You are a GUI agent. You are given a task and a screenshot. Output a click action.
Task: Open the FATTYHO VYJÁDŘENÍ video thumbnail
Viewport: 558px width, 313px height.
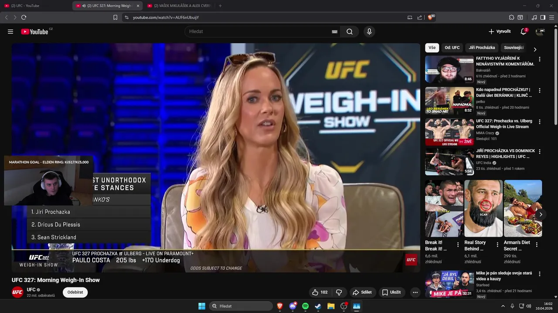click(x=449, y=69)
